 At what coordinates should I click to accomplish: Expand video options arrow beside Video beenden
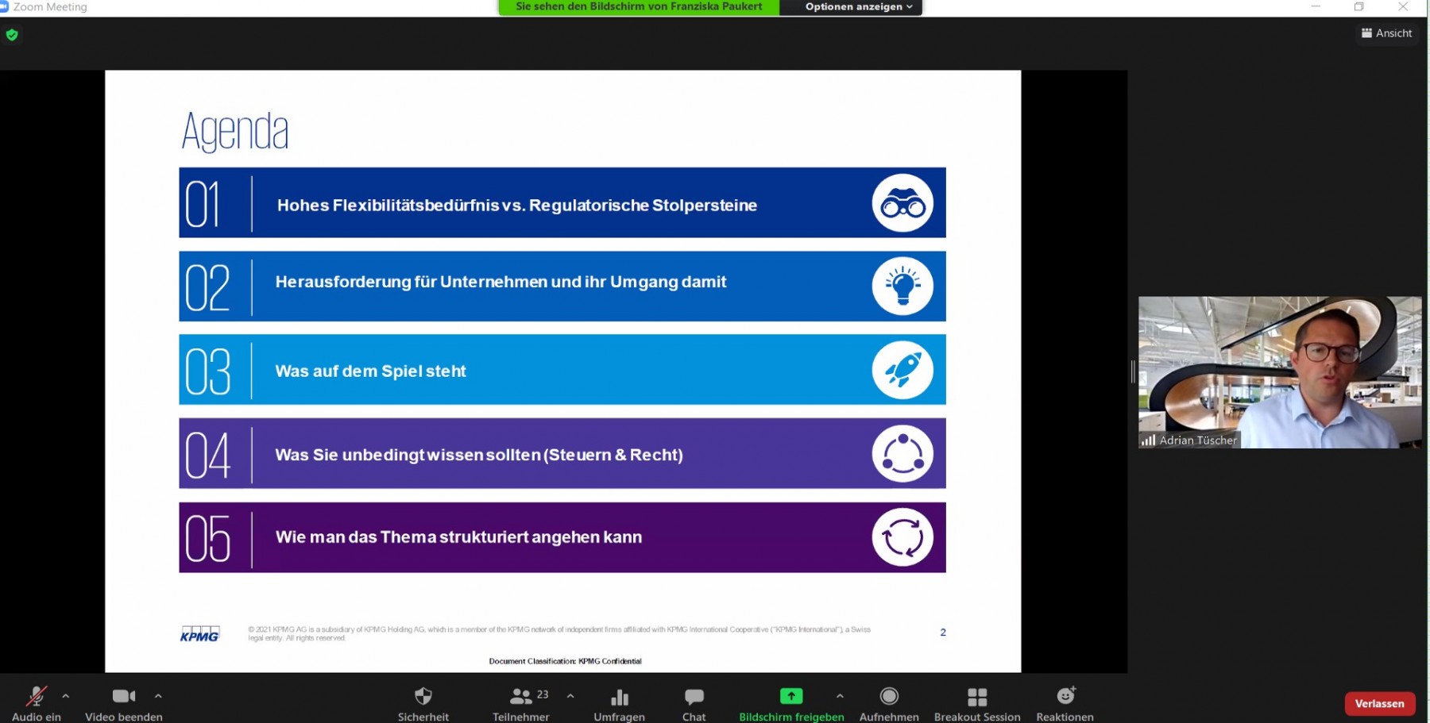click(158, 696)
